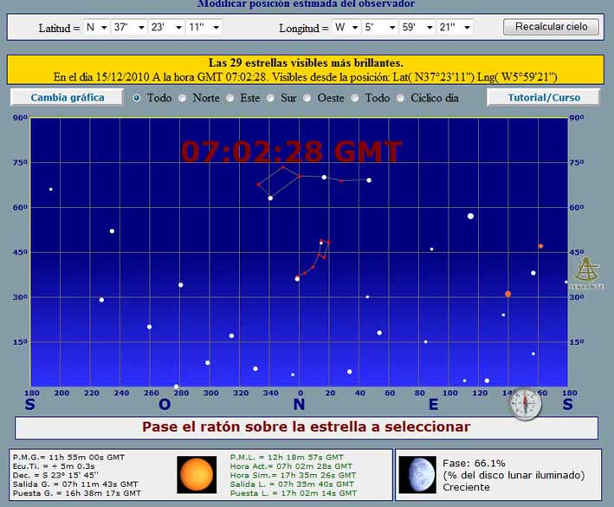
Task: Open latitude N/S hemisphere dropdown
Action: (96, 27)
